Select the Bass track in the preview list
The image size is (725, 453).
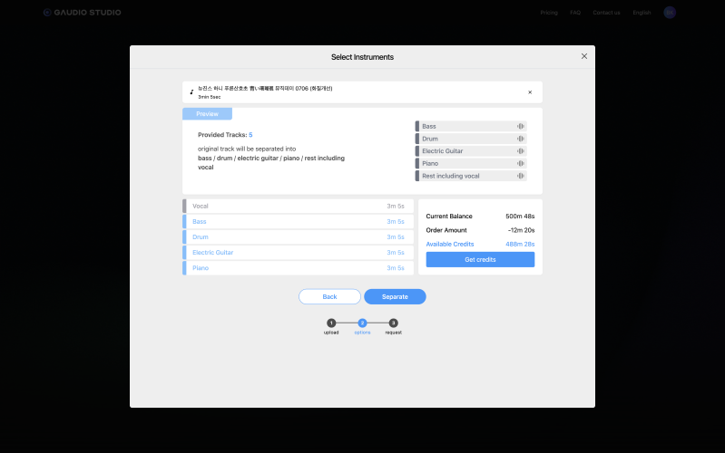[x=471, y=126]
